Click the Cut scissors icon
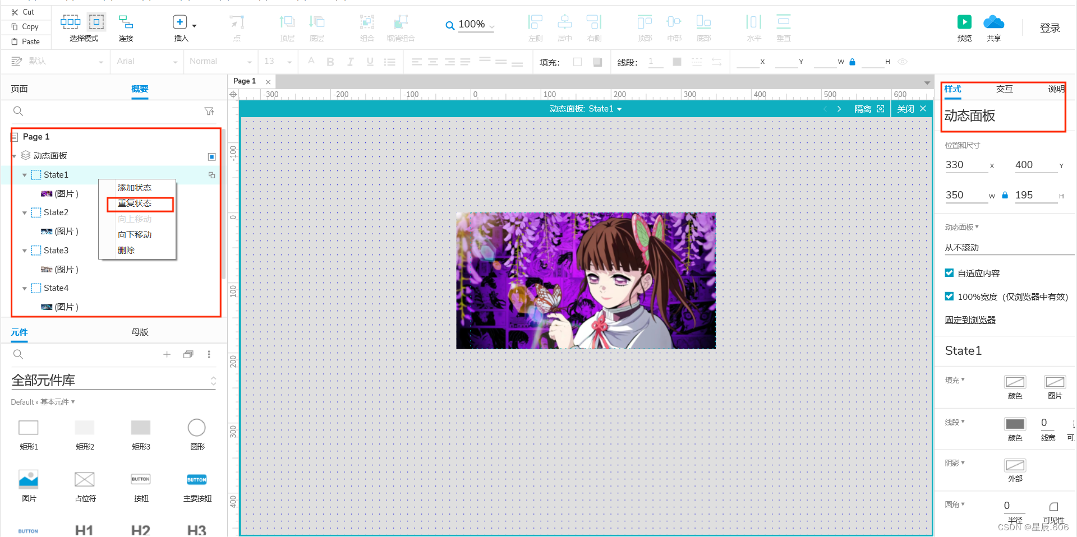 pyautogui.click(x=15, y=12)
